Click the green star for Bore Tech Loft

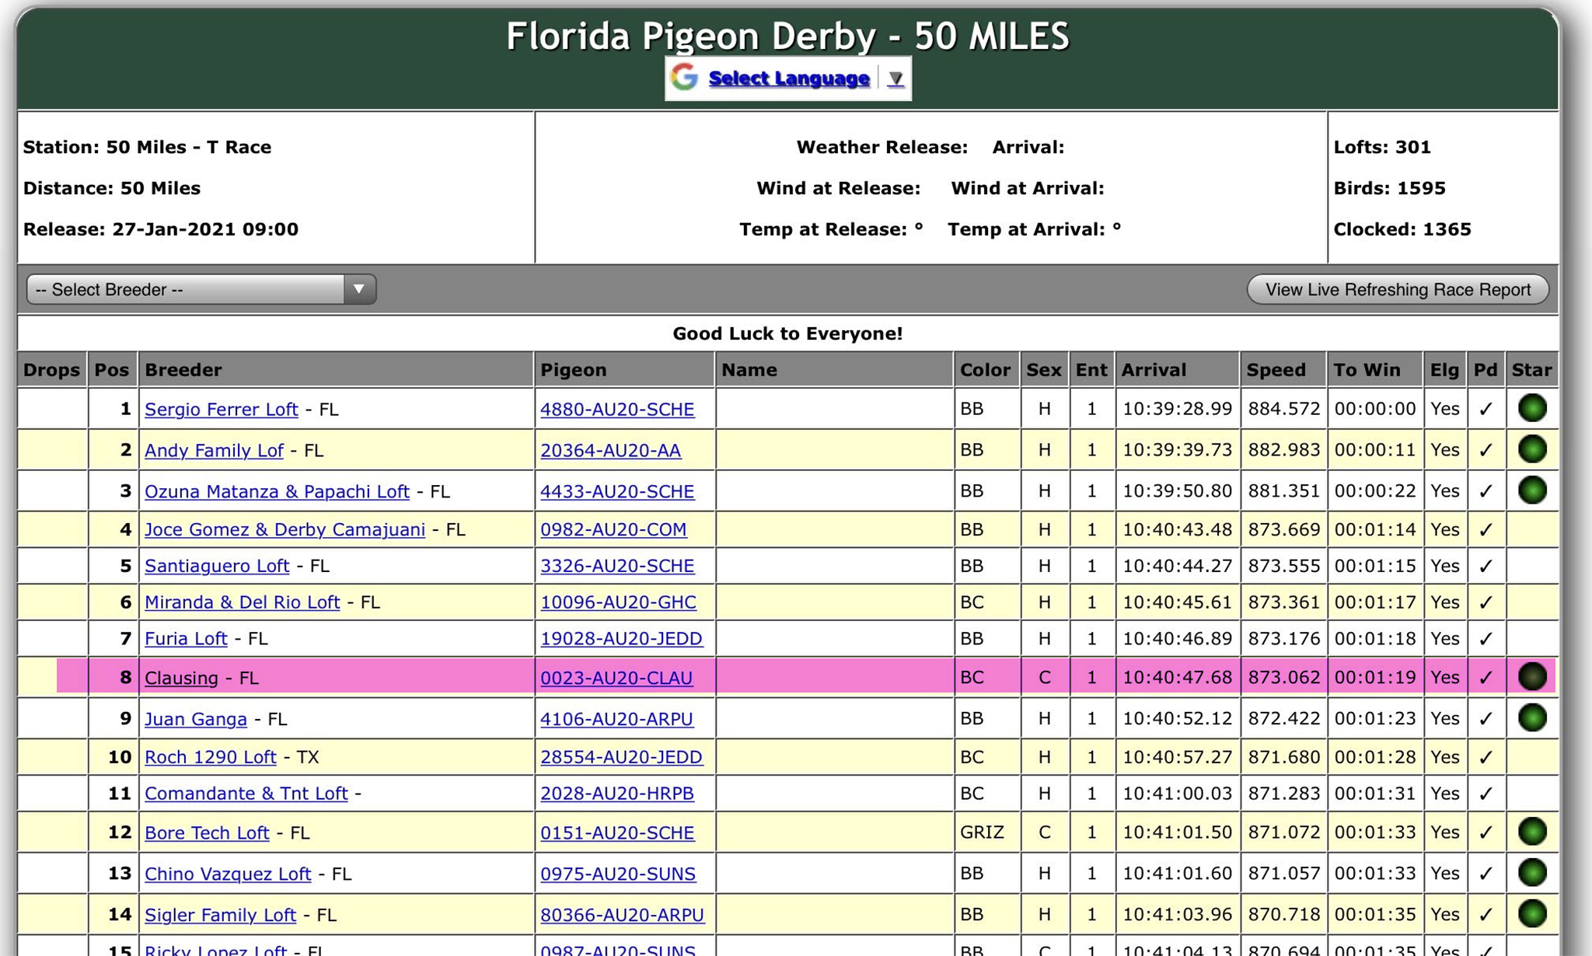(1532, 832)
